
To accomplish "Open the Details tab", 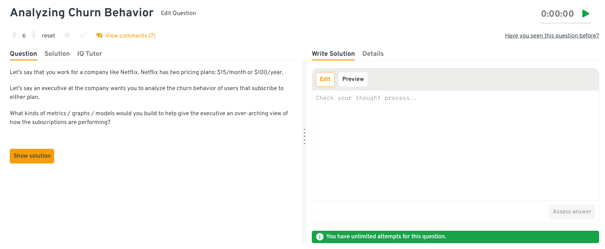I will (x=373, y=54).
